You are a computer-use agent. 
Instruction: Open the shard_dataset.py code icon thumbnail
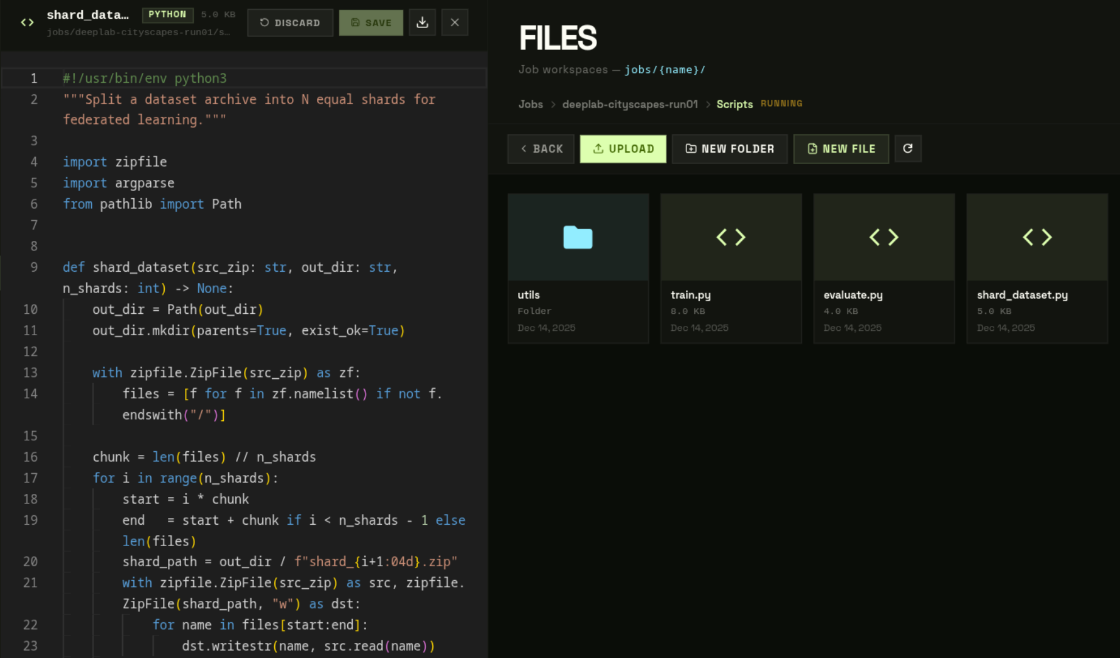[x=1037, y=237]
